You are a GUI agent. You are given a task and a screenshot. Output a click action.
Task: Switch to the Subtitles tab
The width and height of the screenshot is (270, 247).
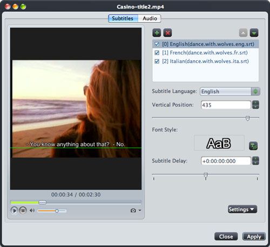click(x=123, y=18)
